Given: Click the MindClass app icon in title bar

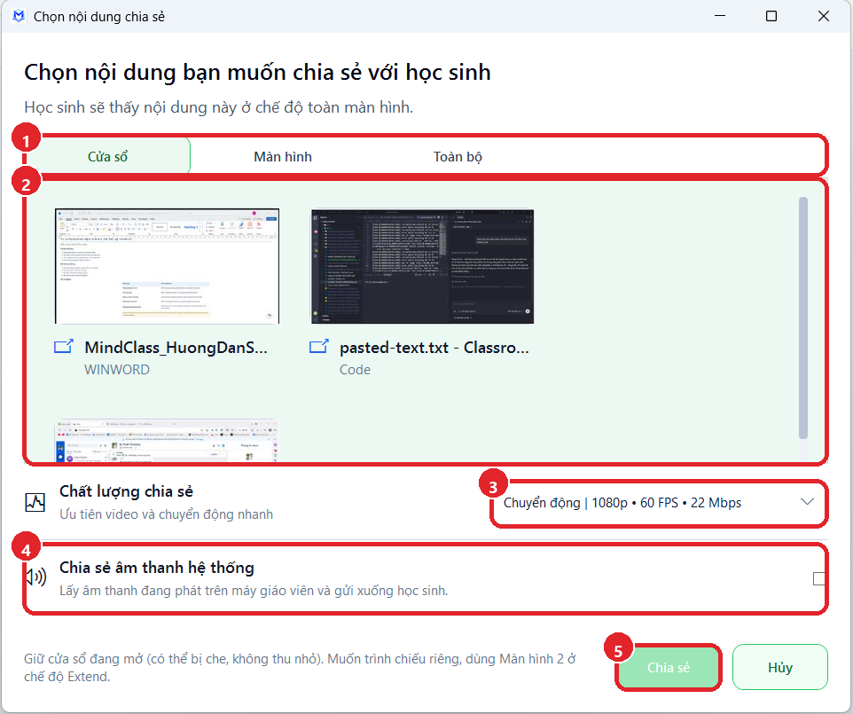Looking at the screenshot, I should pyautogui.click(x=19, y=16).
